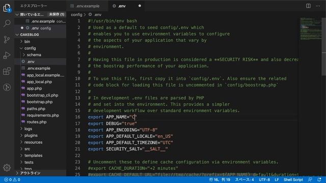
Task: Open the editor More Actions ellipsis
Action: 318,6
